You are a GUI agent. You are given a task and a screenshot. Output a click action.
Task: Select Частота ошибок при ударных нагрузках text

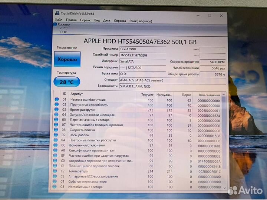point(99,156)
